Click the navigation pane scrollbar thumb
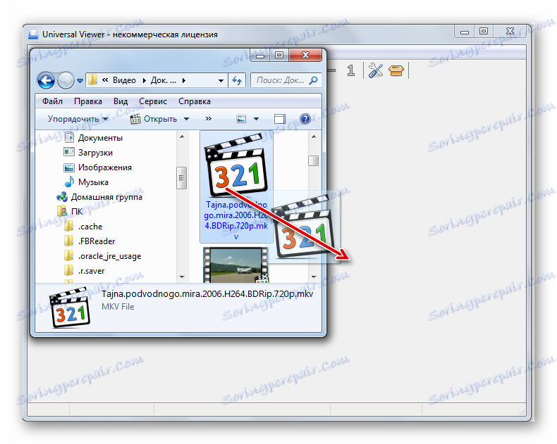Viewport: 557px width, 444px height. click(x=181, y=178)
